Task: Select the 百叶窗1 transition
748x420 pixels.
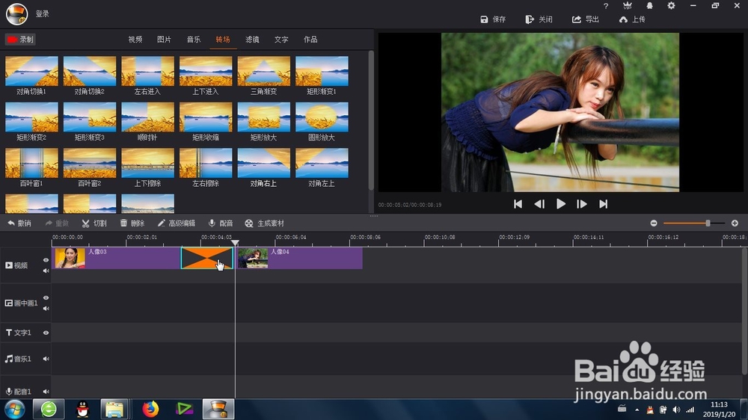Action: click(31, 163)
